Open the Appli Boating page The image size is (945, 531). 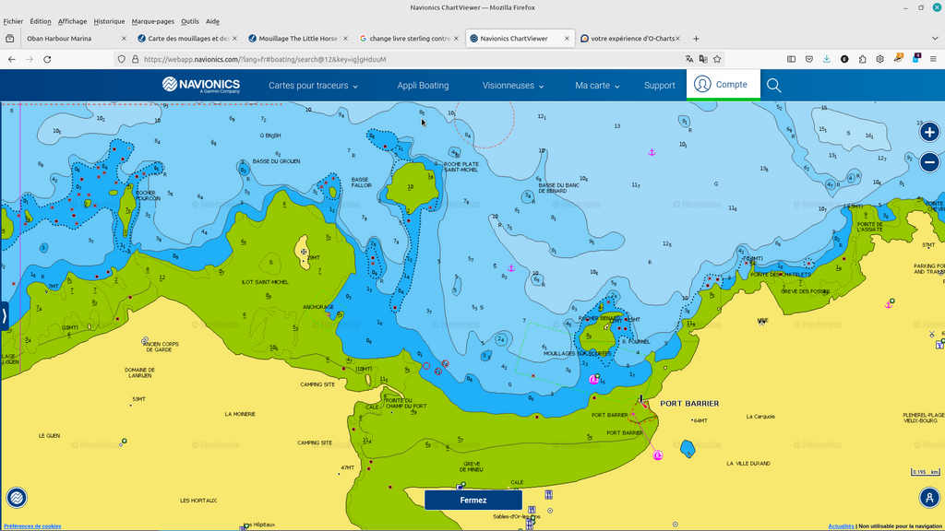tap(423, 86)
